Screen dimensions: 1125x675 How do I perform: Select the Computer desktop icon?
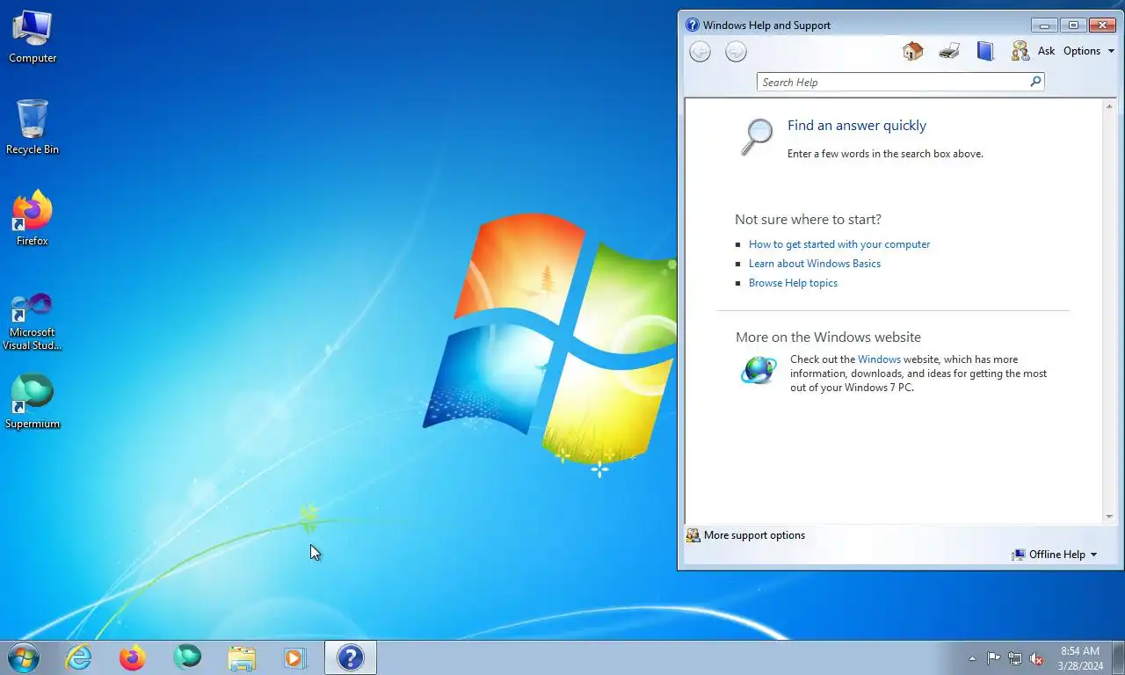coord(33,37)
